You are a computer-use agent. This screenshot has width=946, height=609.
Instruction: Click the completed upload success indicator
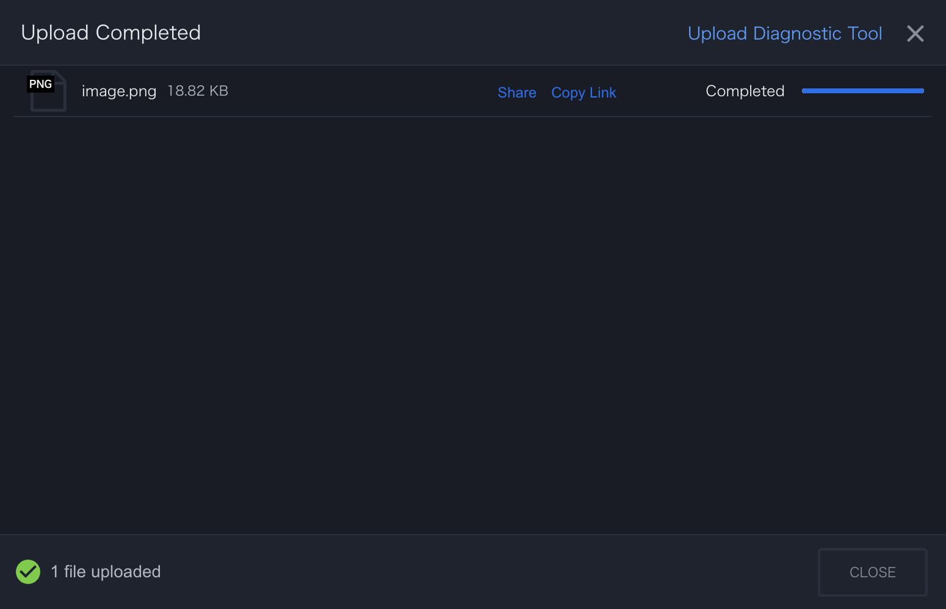[745, 91]
